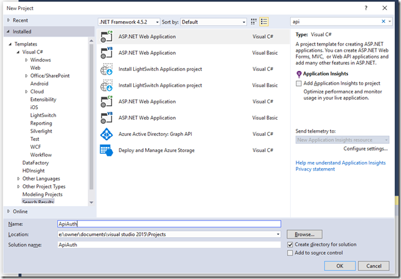401x279 pixels.
Task: Click the Browse... button
Action: pyautogui.click(x=304, y=234)
